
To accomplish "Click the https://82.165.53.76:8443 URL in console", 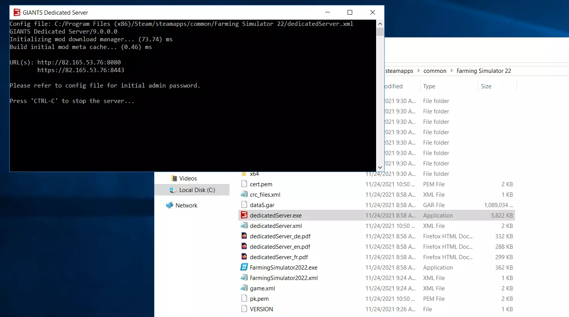I will pyautogui.click(x=81, y=70).
